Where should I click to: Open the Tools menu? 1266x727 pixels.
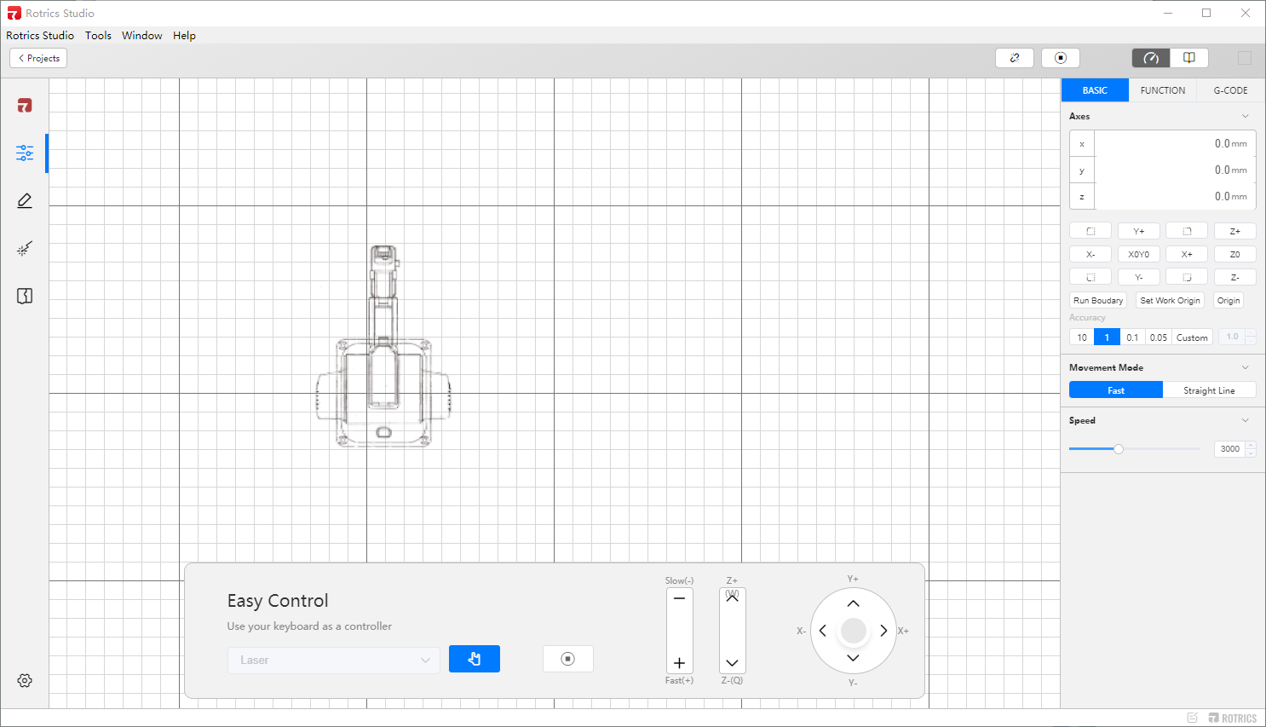98,35
